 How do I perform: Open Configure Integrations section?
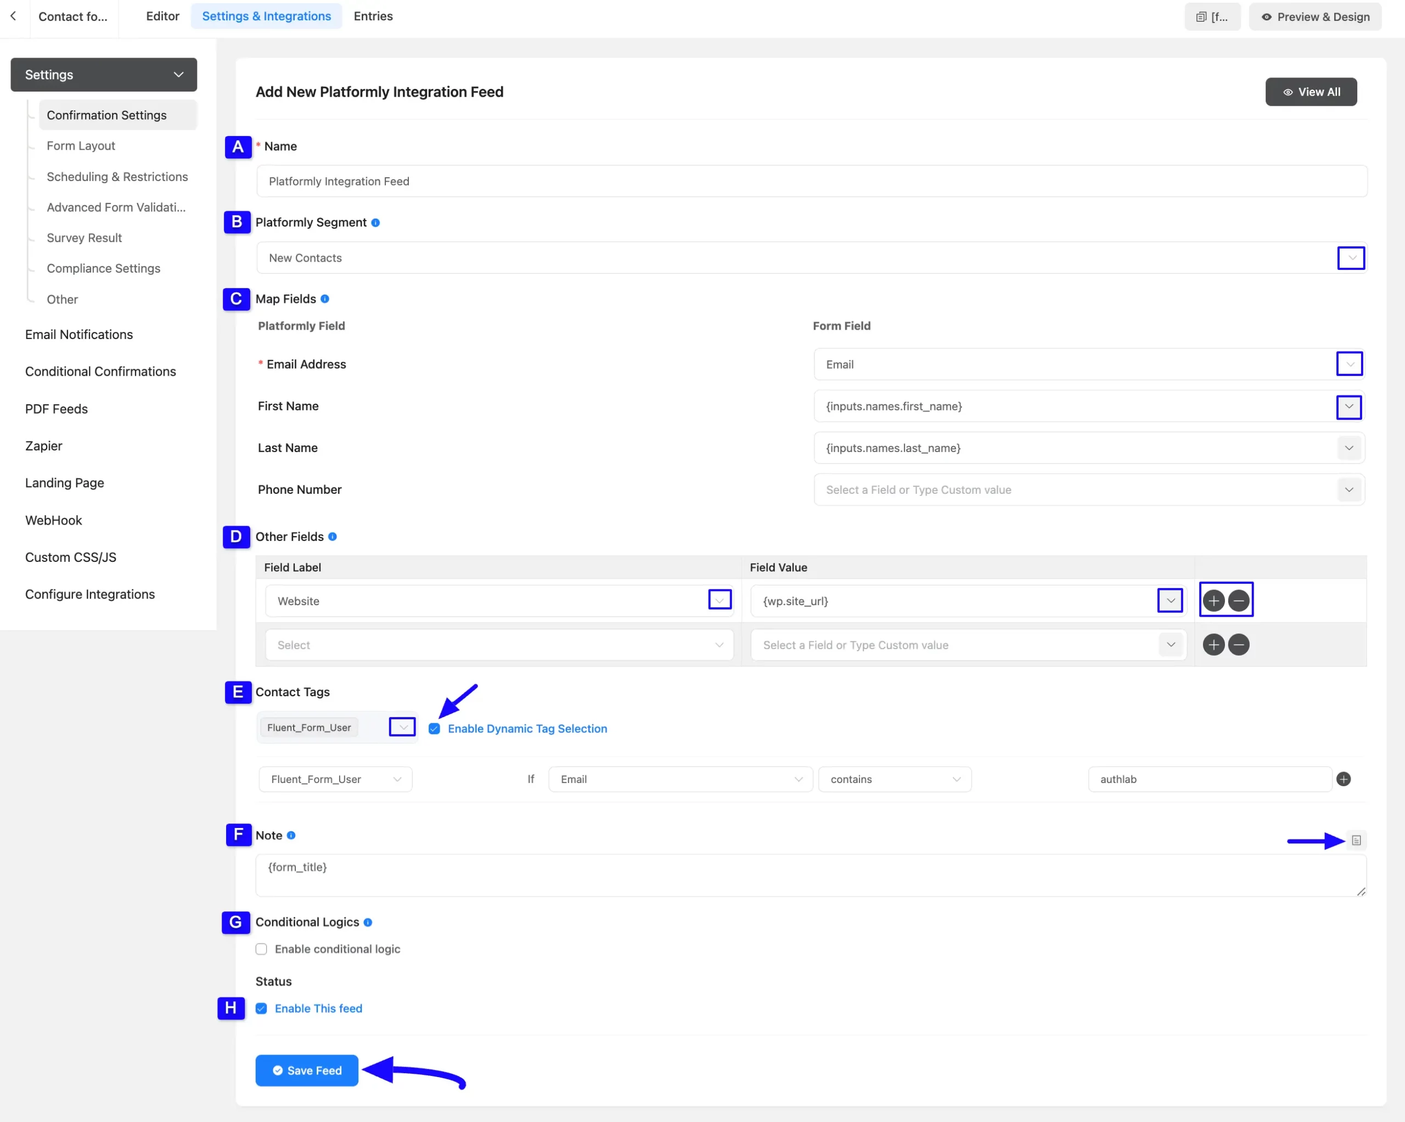click(90, 595)
